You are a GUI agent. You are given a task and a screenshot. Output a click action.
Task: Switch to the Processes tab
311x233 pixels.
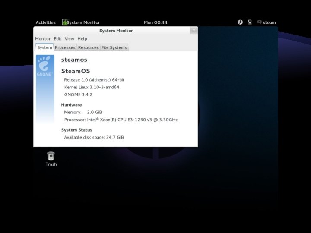65,47
